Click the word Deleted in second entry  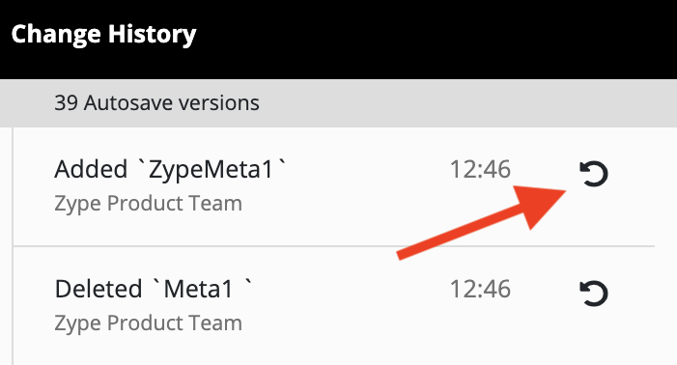click(x=99, y=289)
